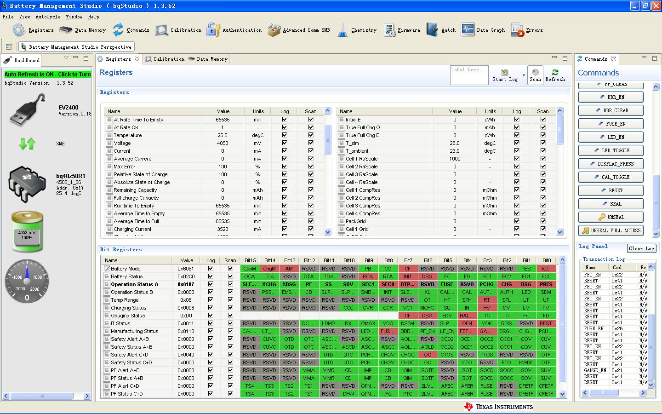
Task: Send the SEAL command
Action: pos(611,204)
